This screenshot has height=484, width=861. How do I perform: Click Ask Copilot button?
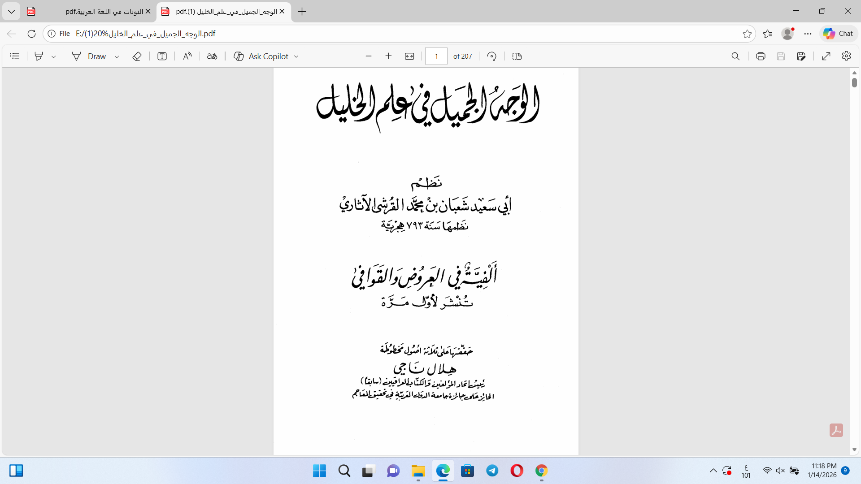click(x=261, y=56)
